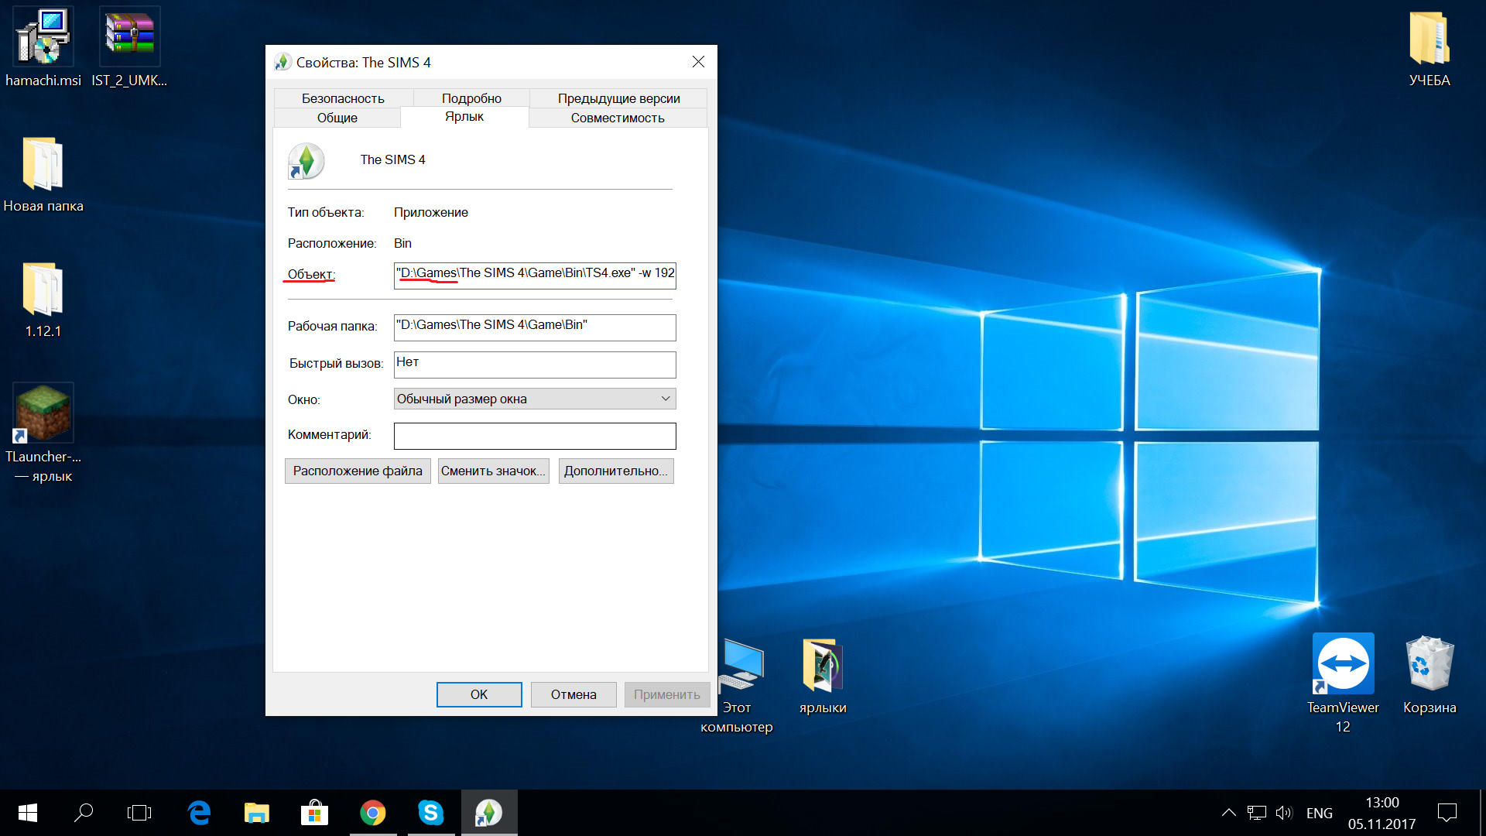Click the Show desktop strip at taskbar edge
This screenshot has width=1486, height=836.
[x=1481, y=813]
